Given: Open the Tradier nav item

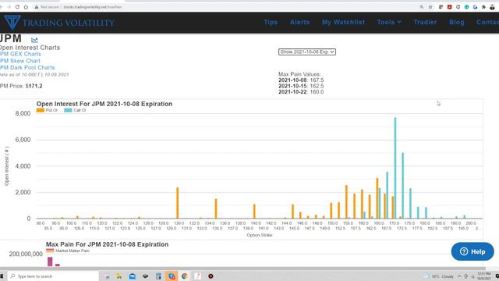Looking at the screenshot, I should 425,22.
